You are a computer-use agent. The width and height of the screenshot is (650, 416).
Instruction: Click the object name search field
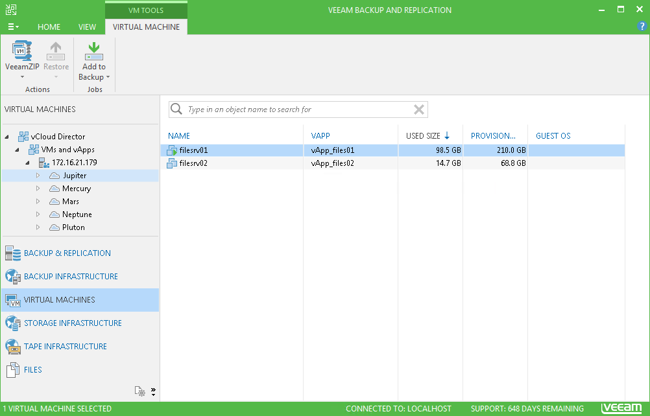pyautogui.click(x=298, y=110)
